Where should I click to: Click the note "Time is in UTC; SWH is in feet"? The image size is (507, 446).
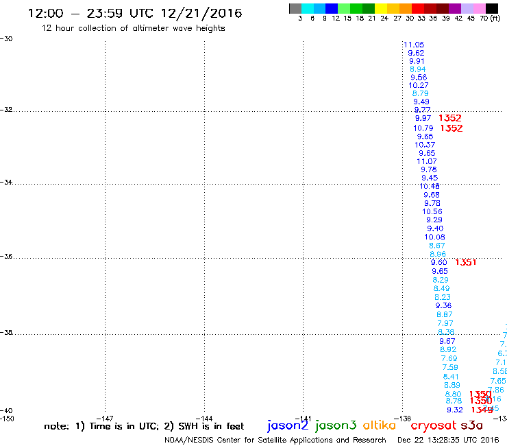144,426
